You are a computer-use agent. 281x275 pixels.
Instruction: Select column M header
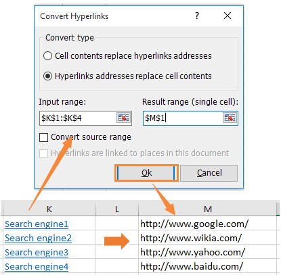coord(208,209)
